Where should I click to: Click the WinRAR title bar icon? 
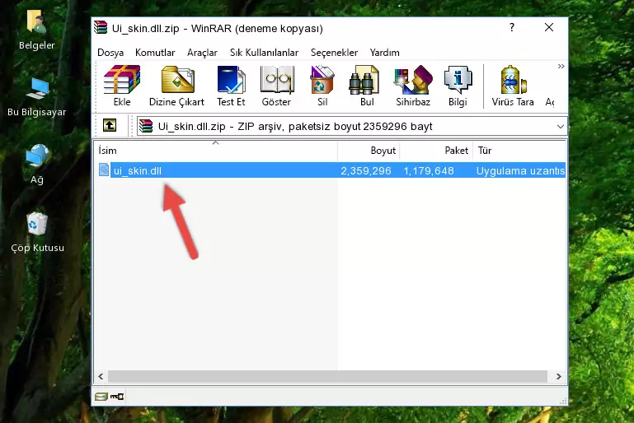(x=101, y=27)
